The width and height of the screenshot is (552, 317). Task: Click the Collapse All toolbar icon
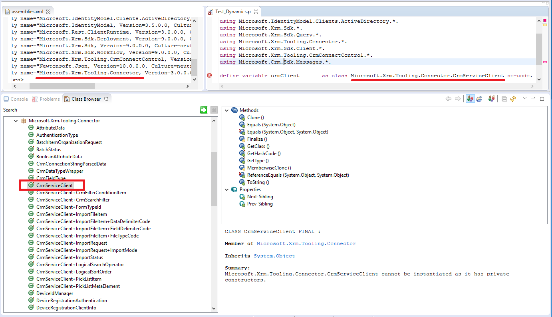504,99
